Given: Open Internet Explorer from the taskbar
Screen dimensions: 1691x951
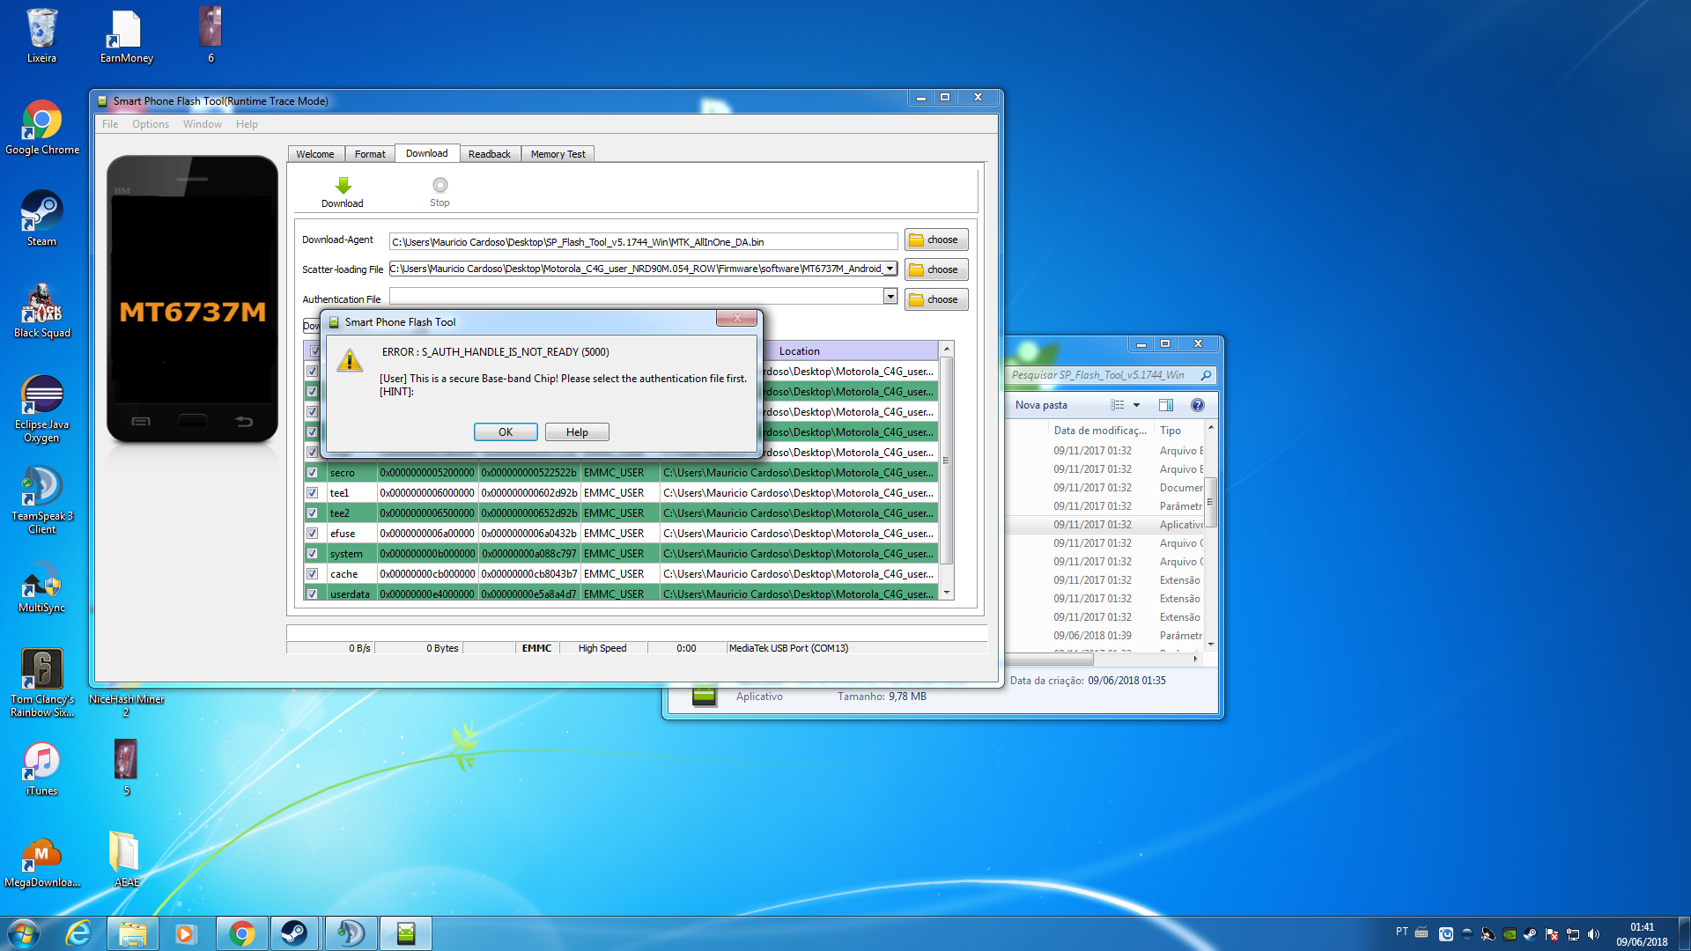Looking at the screenshot, I should [78, 933].
